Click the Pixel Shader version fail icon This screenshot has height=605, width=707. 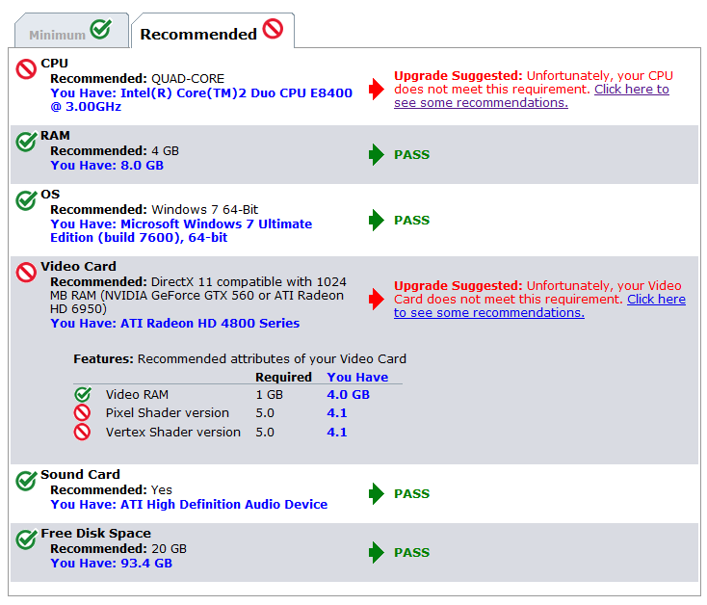[x=83, y=413]
